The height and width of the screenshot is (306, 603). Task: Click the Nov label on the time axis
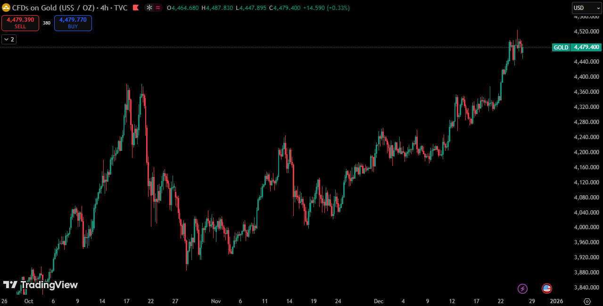216,301
